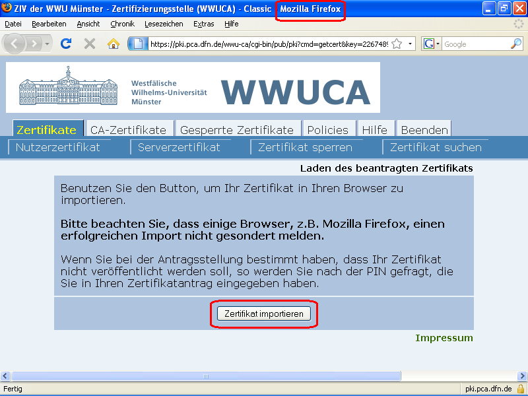Select the Zertifikat suchen tab
The height and width of the screenshot is (396, 528).
[436, 147]
